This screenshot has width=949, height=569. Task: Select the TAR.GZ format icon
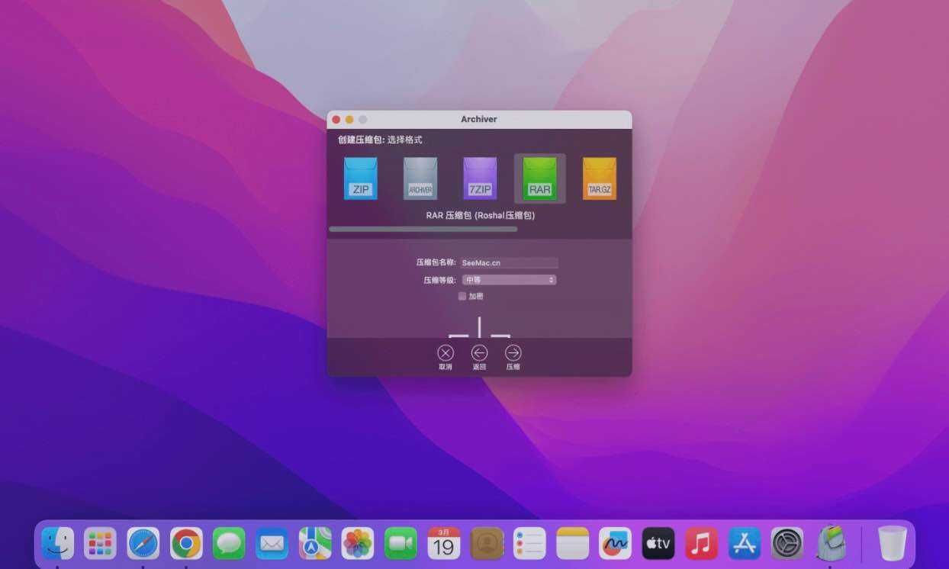600,178
